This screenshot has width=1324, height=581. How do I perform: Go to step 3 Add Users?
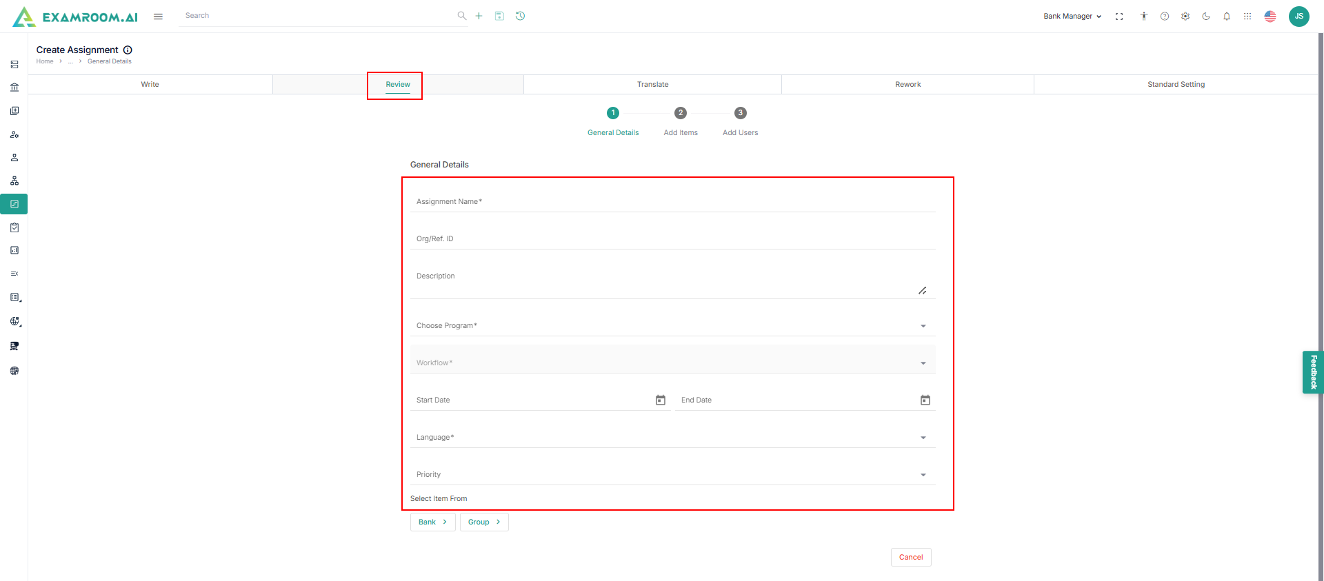tap(740, 121)
